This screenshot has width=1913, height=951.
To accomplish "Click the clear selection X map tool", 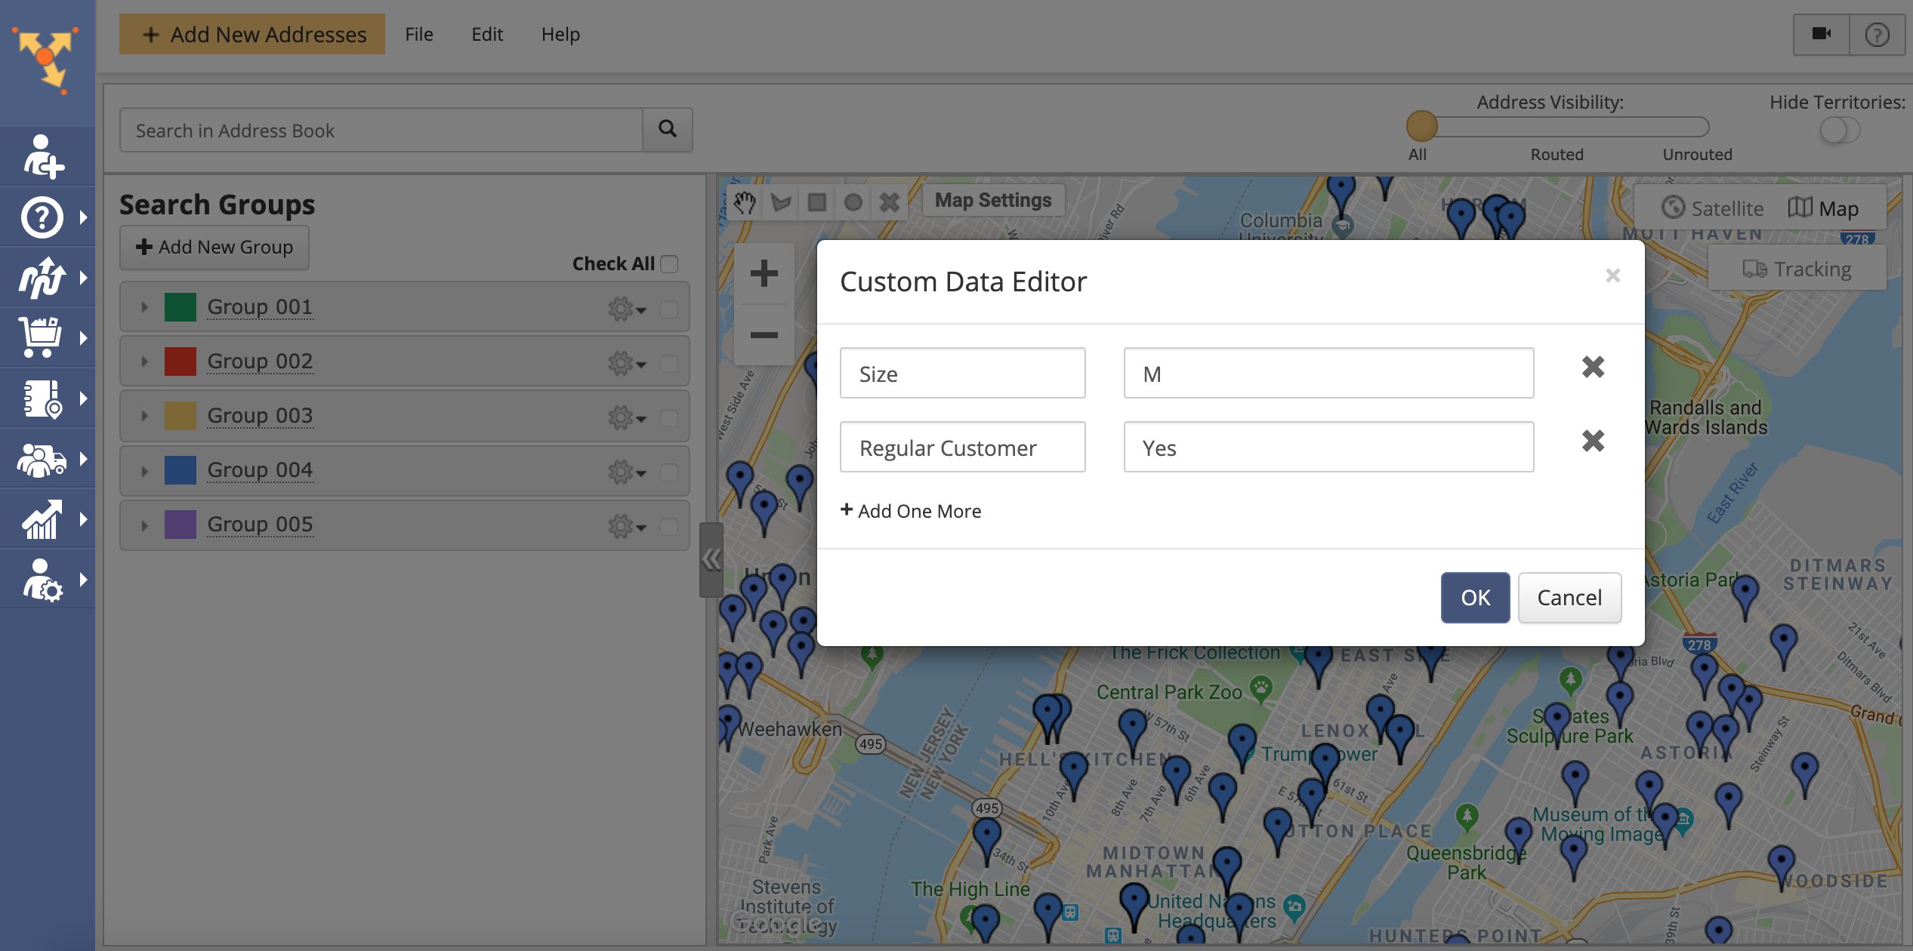I will (x=890, y=202).
